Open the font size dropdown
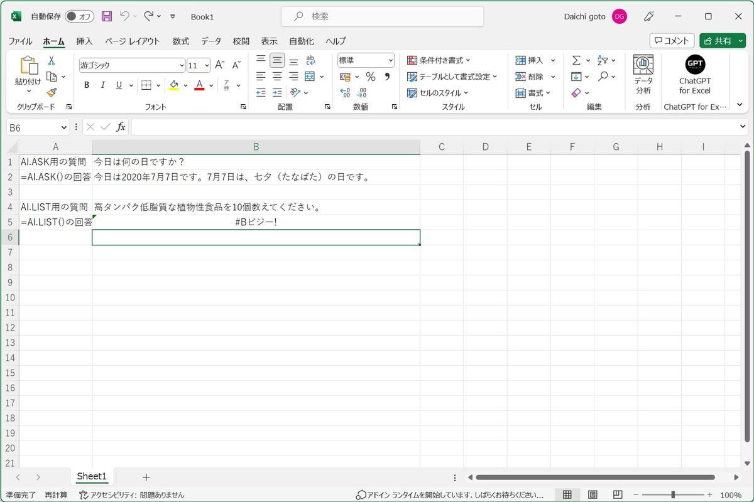754x502 pixels. pyautogui.click(x=207, y=65)
